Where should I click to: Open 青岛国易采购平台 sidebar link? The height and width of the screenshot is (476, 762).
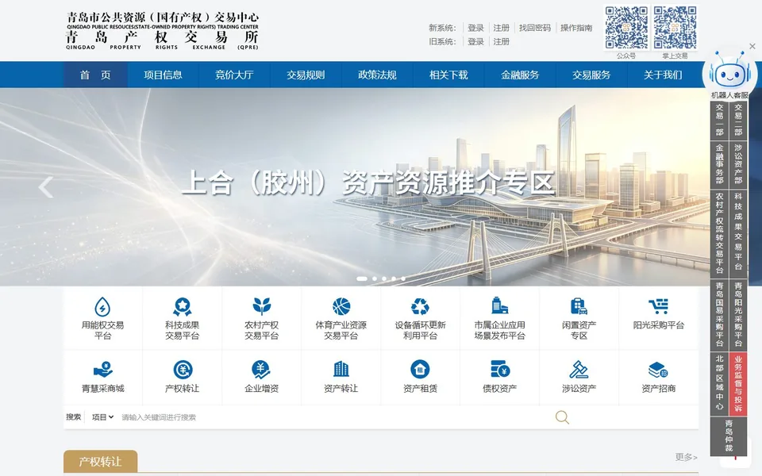(720, 315)
